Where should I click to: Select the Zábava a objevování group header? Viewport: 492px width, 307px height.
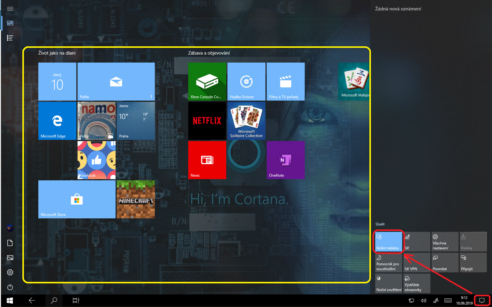[x=209, y=53]
